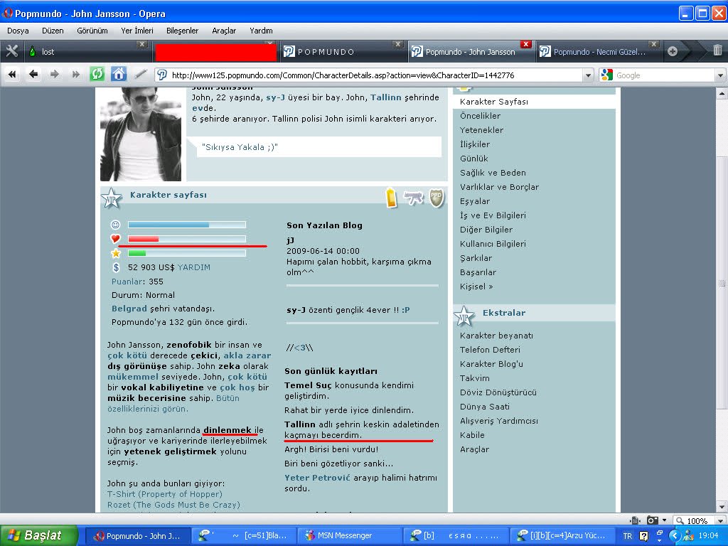Open the Bileşenler menu
The image size is (728, 546).
pos(183,31)
